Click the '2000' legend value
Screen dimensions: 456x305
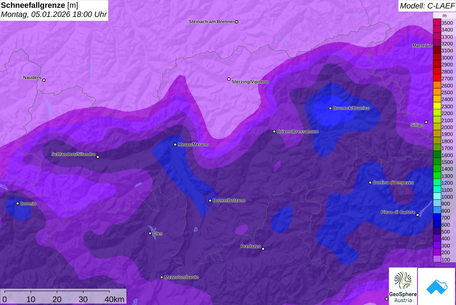click(447, 127)
